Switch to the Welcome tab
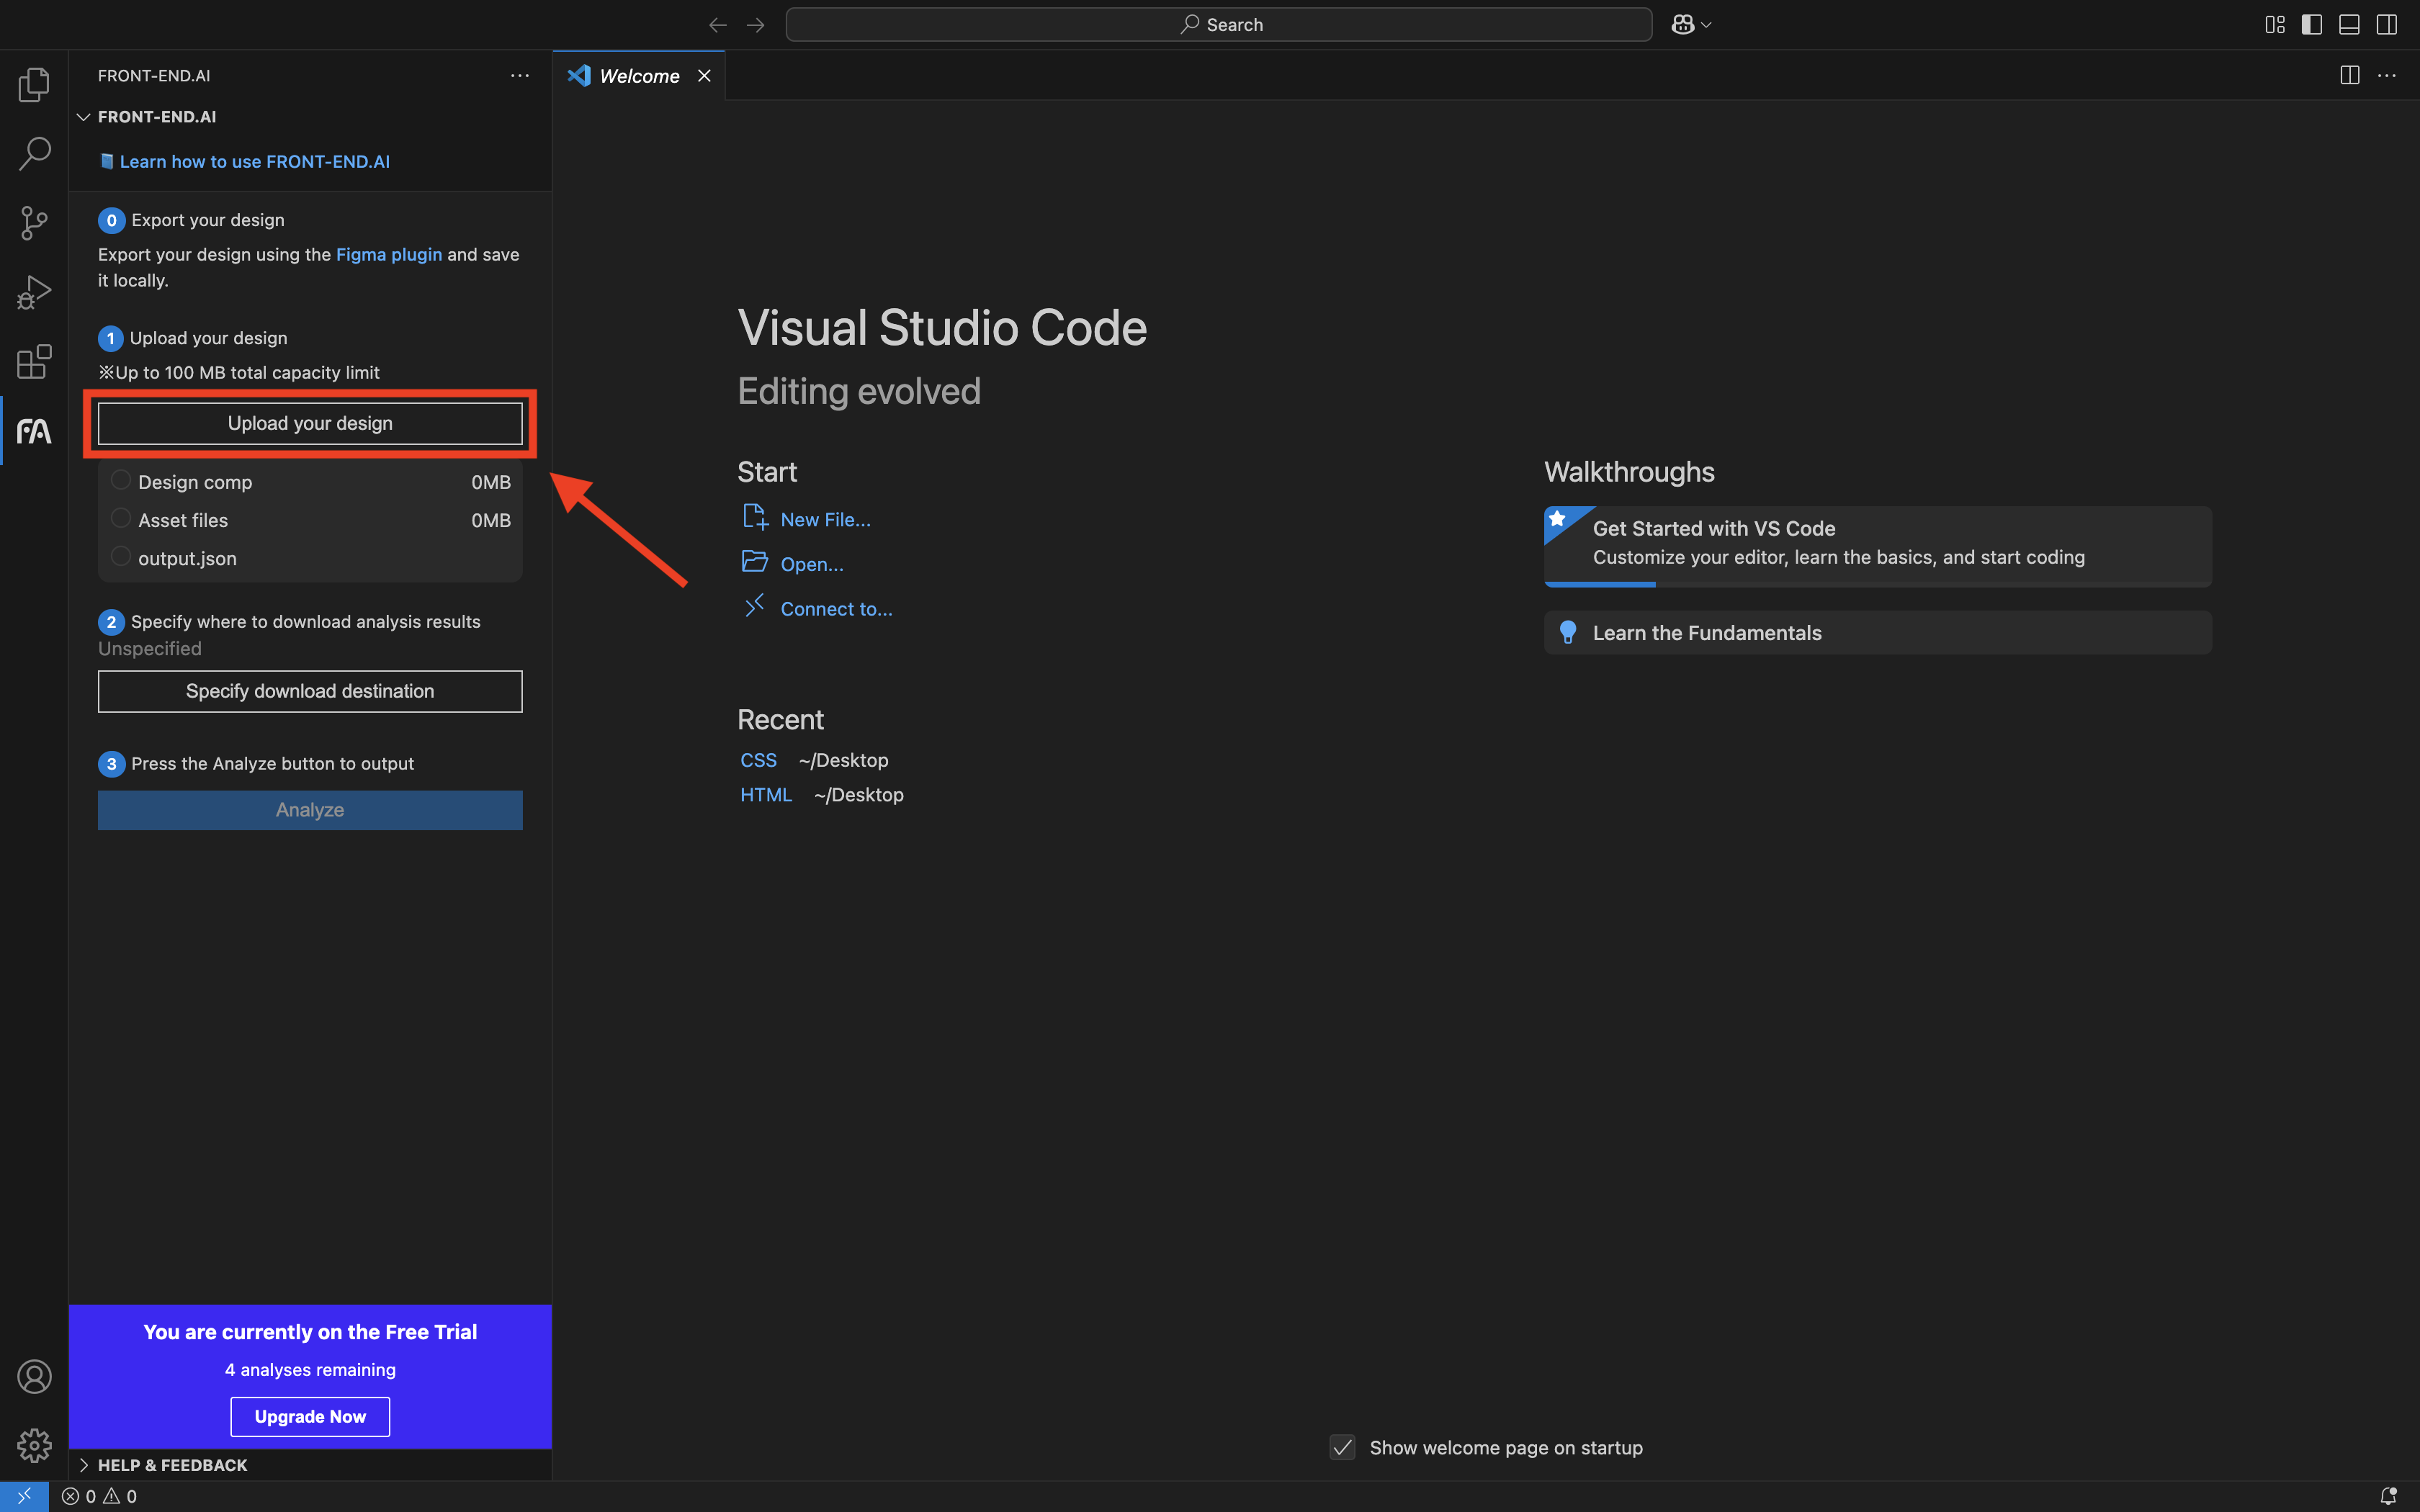Image resolution: width=2420 pixels, height=1512 pixels. coord(638,76)
